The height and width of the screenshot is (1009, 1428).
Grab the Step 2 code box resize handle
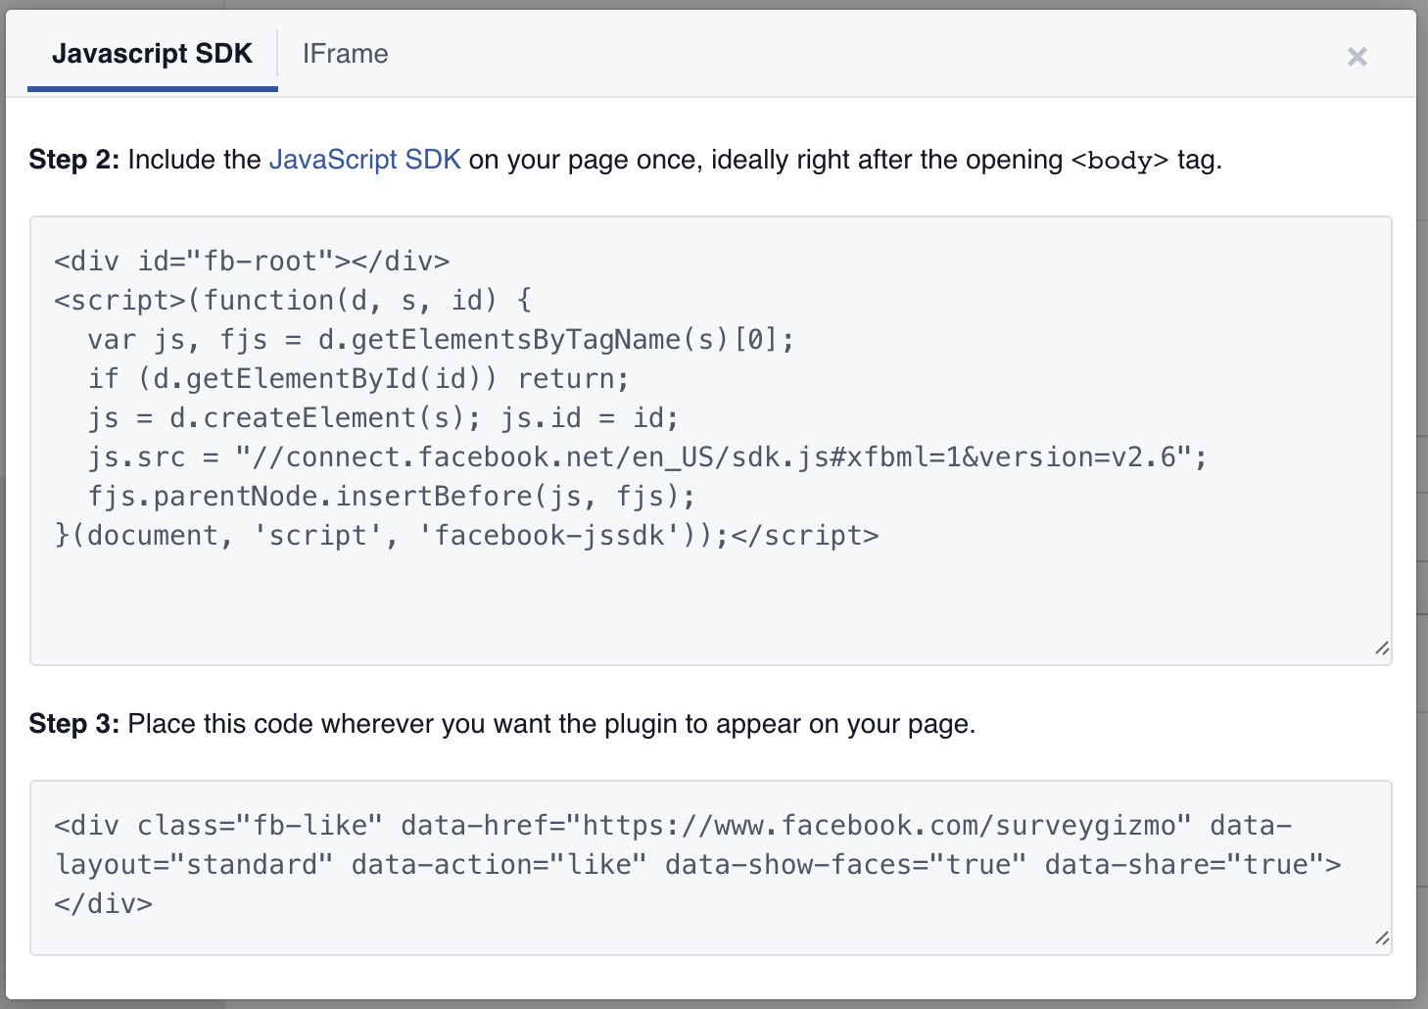click(1382, 649)
